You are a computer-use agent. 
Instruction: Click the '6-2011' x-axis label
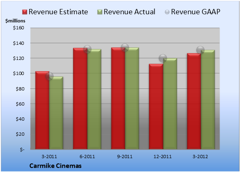[x=87, y=157]
